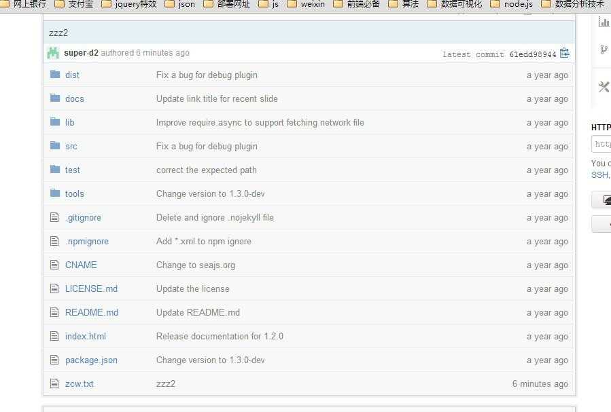611x412 pixels.
Task: Click the CNAME file icon
Action: (x=54, y=265)
